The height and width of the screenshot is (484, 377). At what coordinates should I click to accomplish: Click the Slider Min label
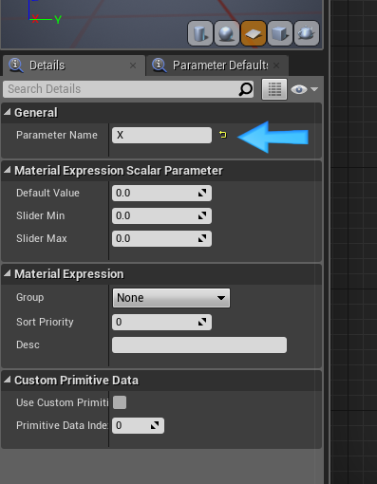click(41, 215)
